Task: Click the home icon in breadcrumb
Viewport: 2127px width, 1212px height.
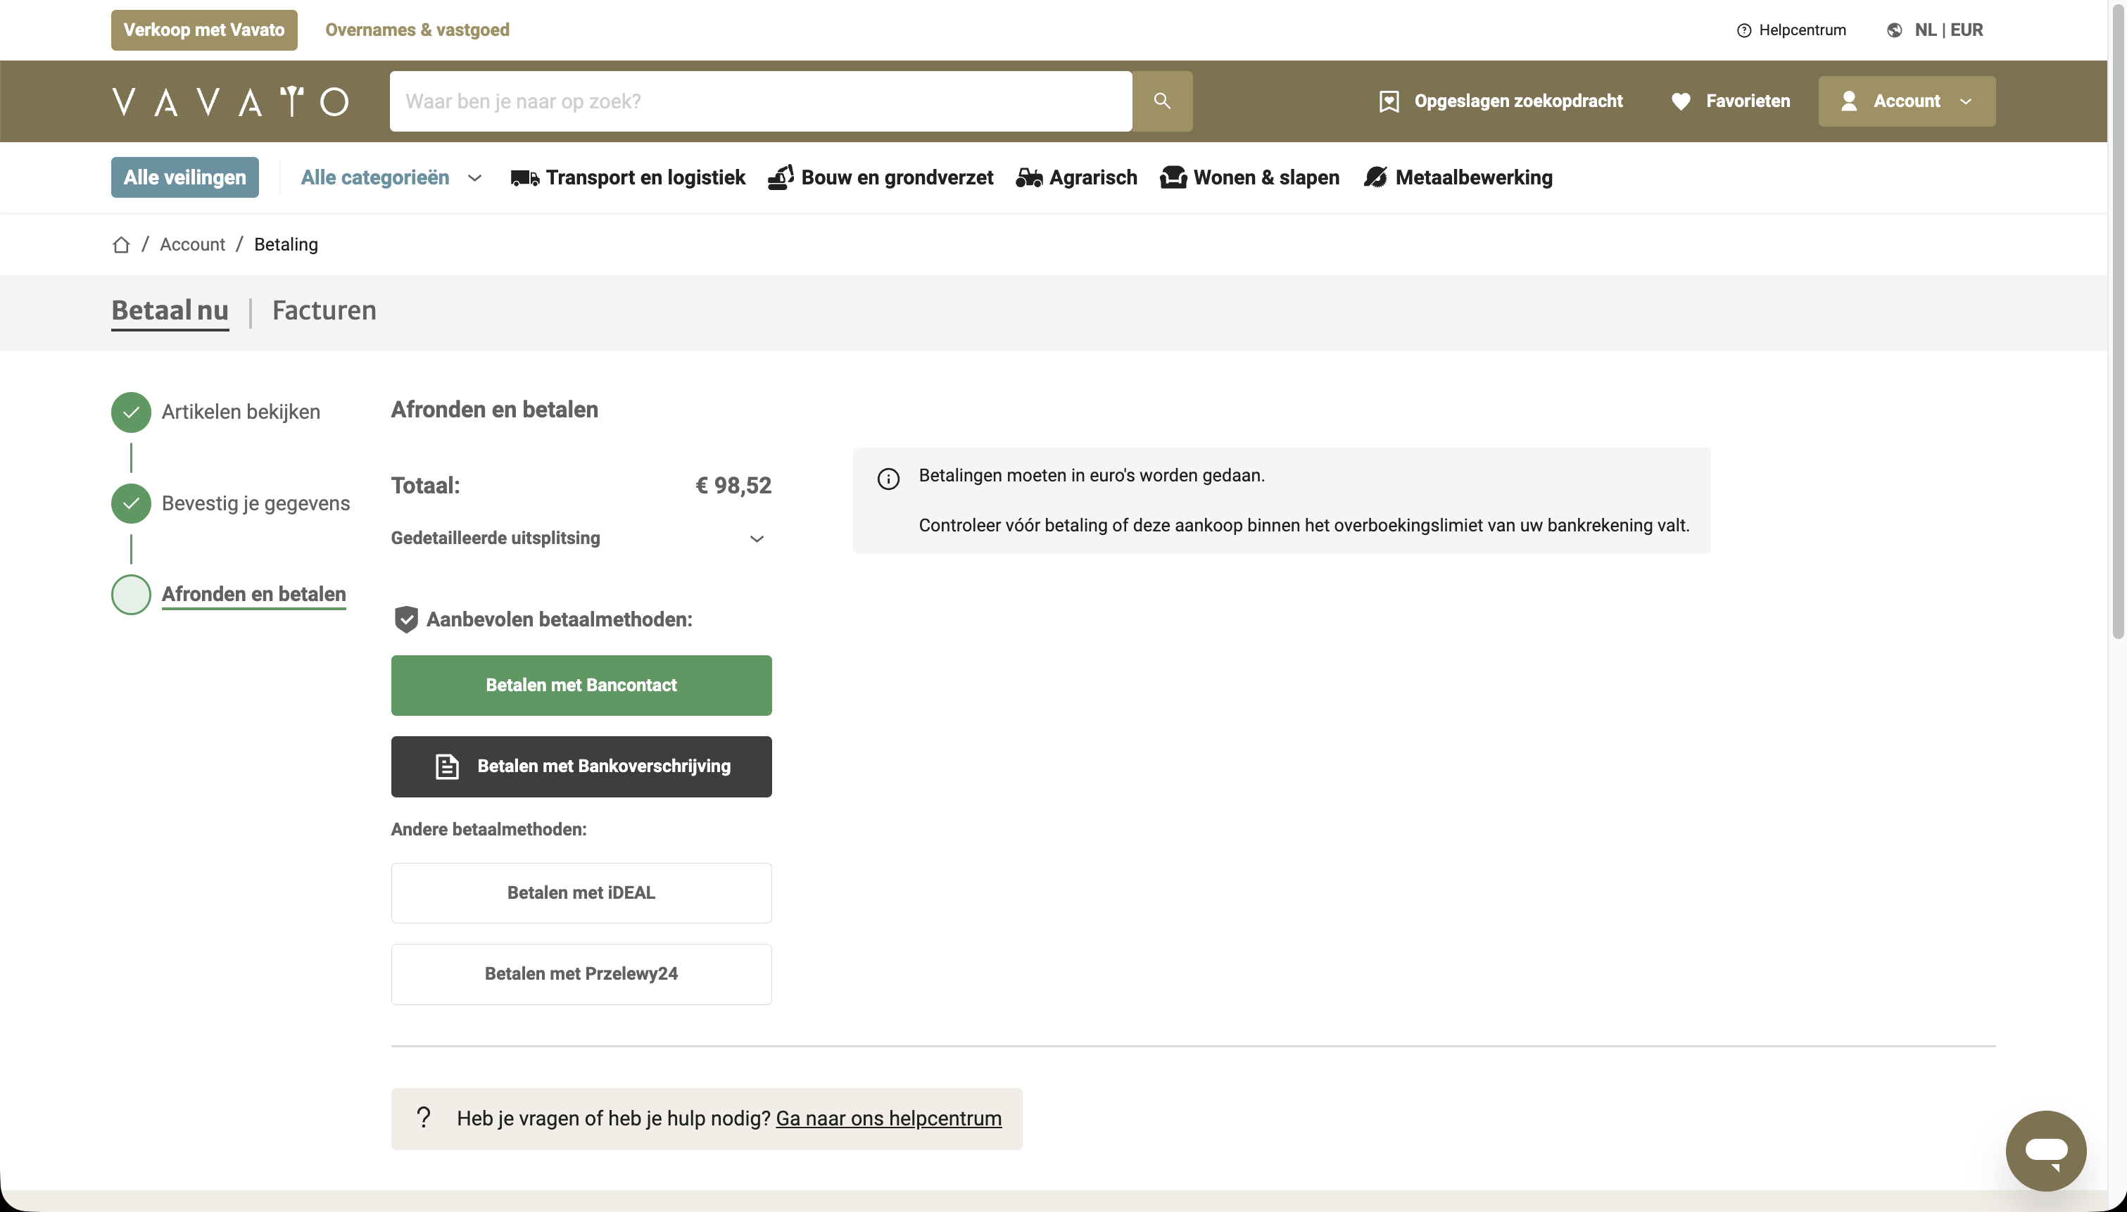Action: (x=122, y=245)
